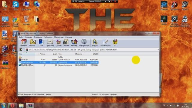Click the Компьютер (Computer) desktop icon

26,5
